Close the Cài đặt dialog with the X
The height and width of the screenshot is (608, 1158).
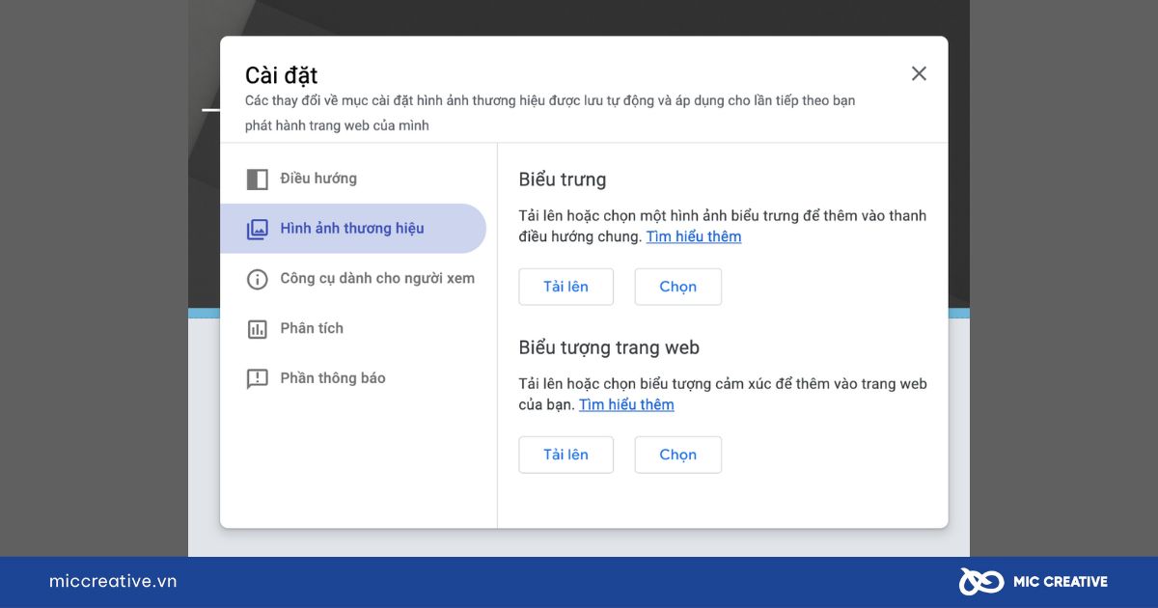coord(919,73)
